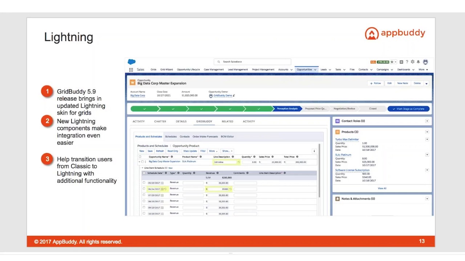Check the 09/23/2017 schedule row checkbox
This screenshot has height=261, width=465.
coord(144,207)
